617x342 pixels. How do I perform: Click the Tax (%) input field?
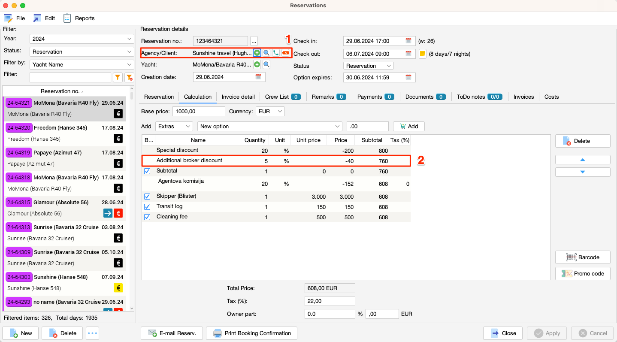click(330, 301)
